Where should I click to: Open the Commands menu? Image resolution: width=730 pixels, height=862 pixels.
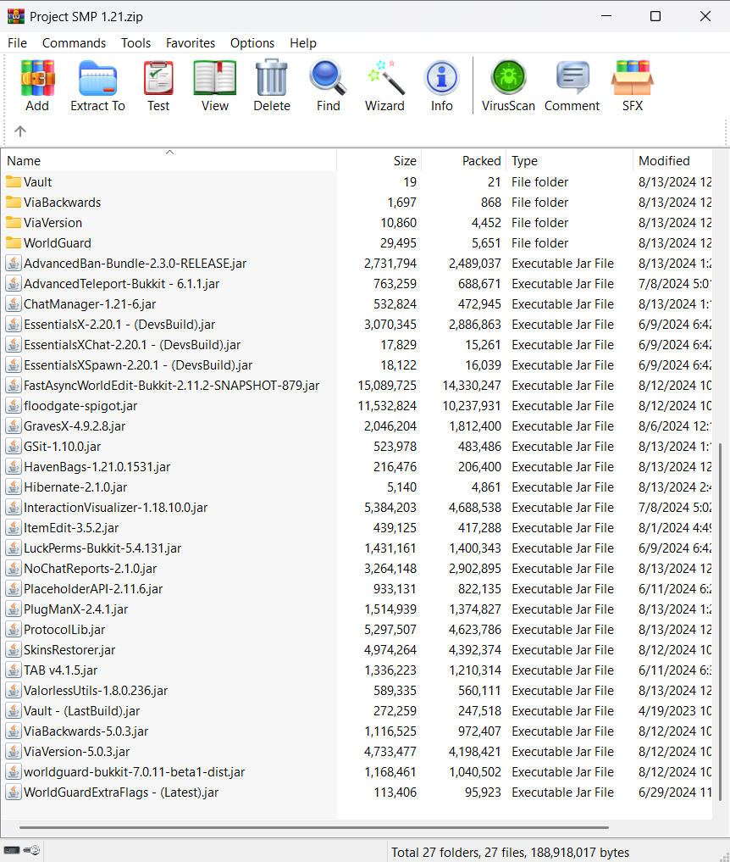pyautogui.click(x=75, y=43)
